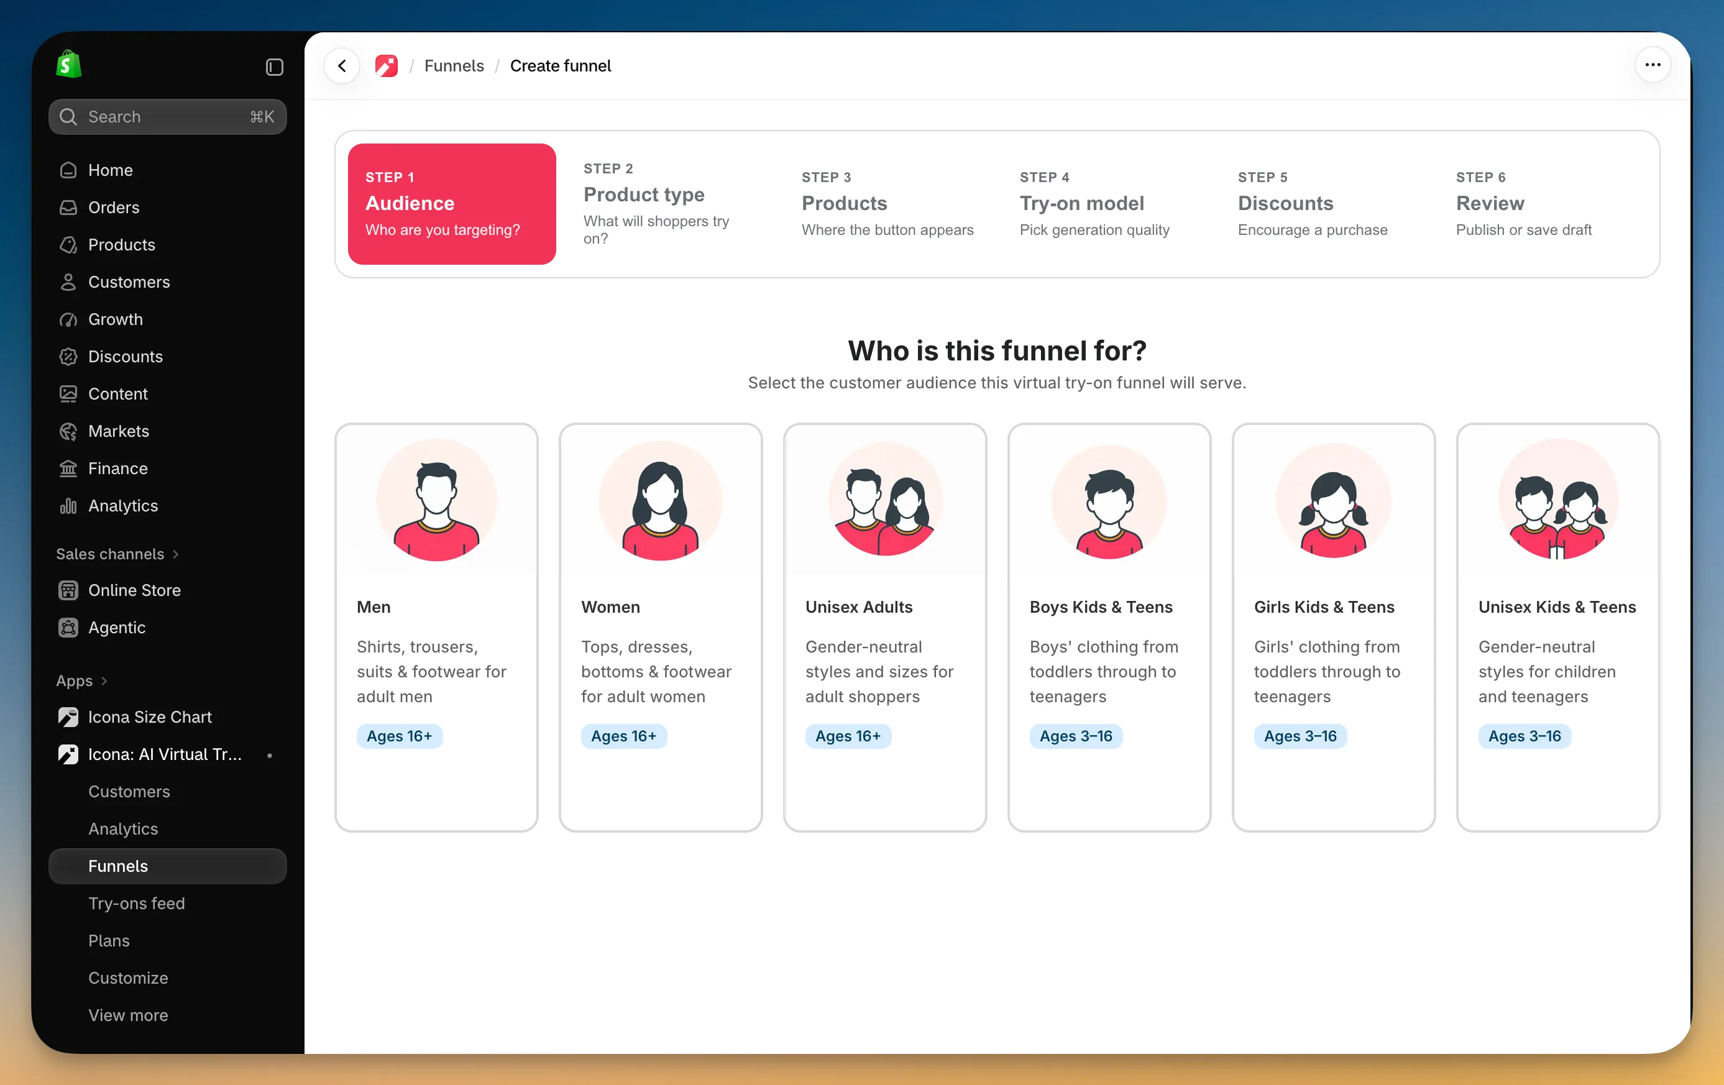Choose the Unisex Adults audience card

pos(885,627)
